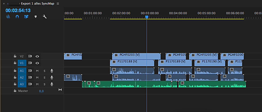Toggle Linked Selection icon
262x112 pixels.
point(26,16)
